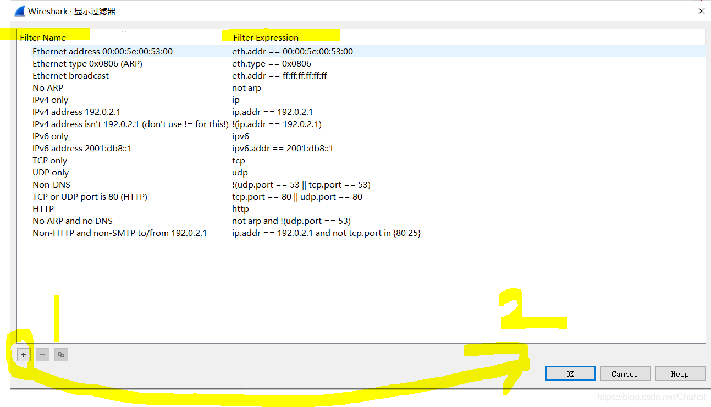Viewport: 711px width, 407px height.
Task: Select the 'IPv6 only' filter
Action: (50, 136)
